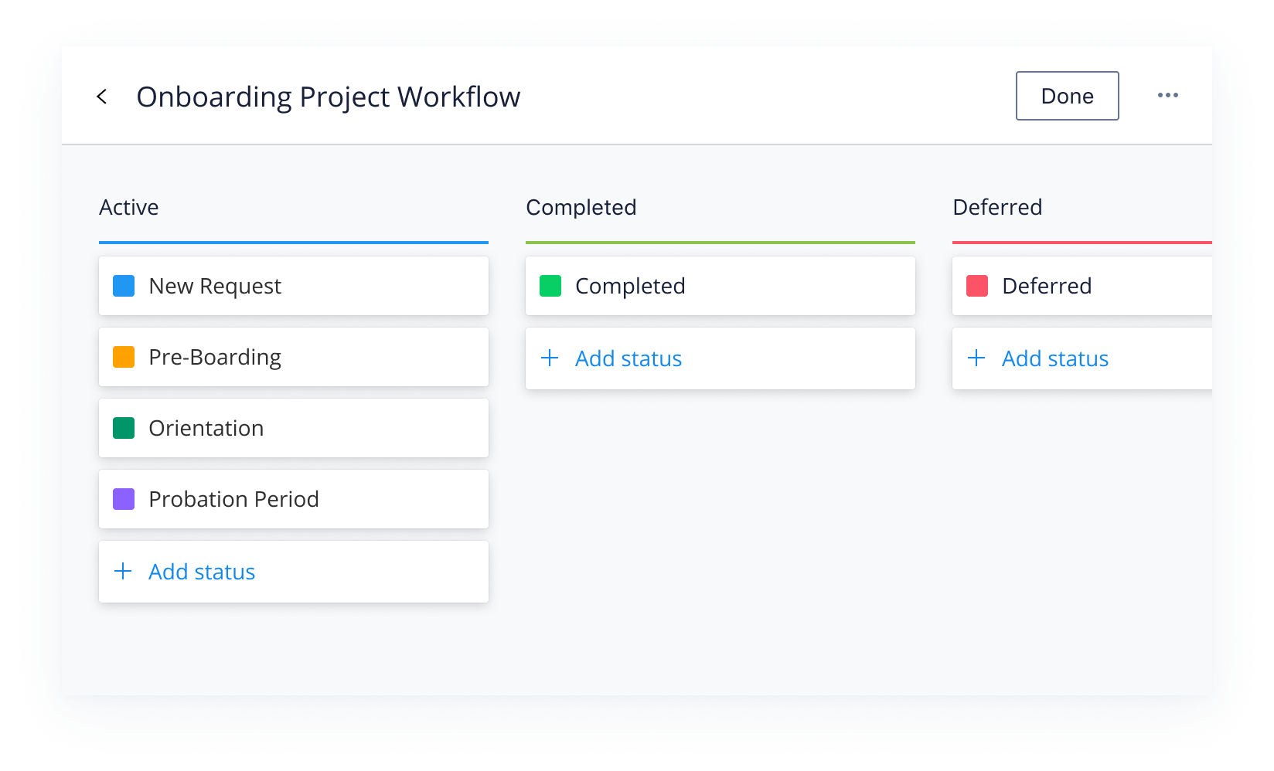Click the blue New Request color swatch

(124, 286)
